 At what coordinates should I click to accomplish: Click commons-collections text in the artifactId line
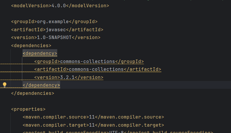[x=96, y=69]
